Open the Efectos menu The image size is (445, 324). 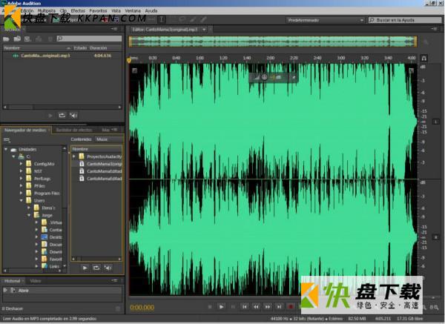78,11
